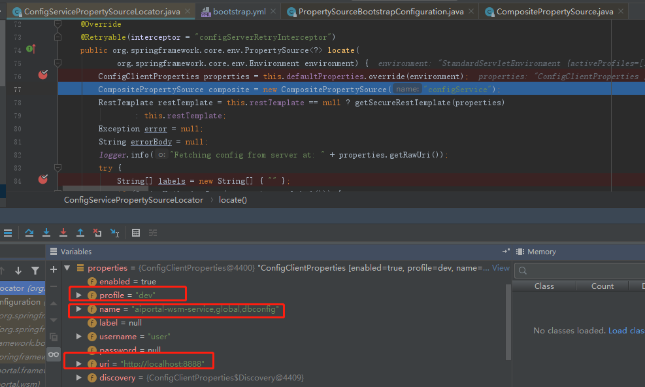Click the Variables panel vertical scrollbar
The width and height of the screenshot is (645, 387).
point(508,321)
